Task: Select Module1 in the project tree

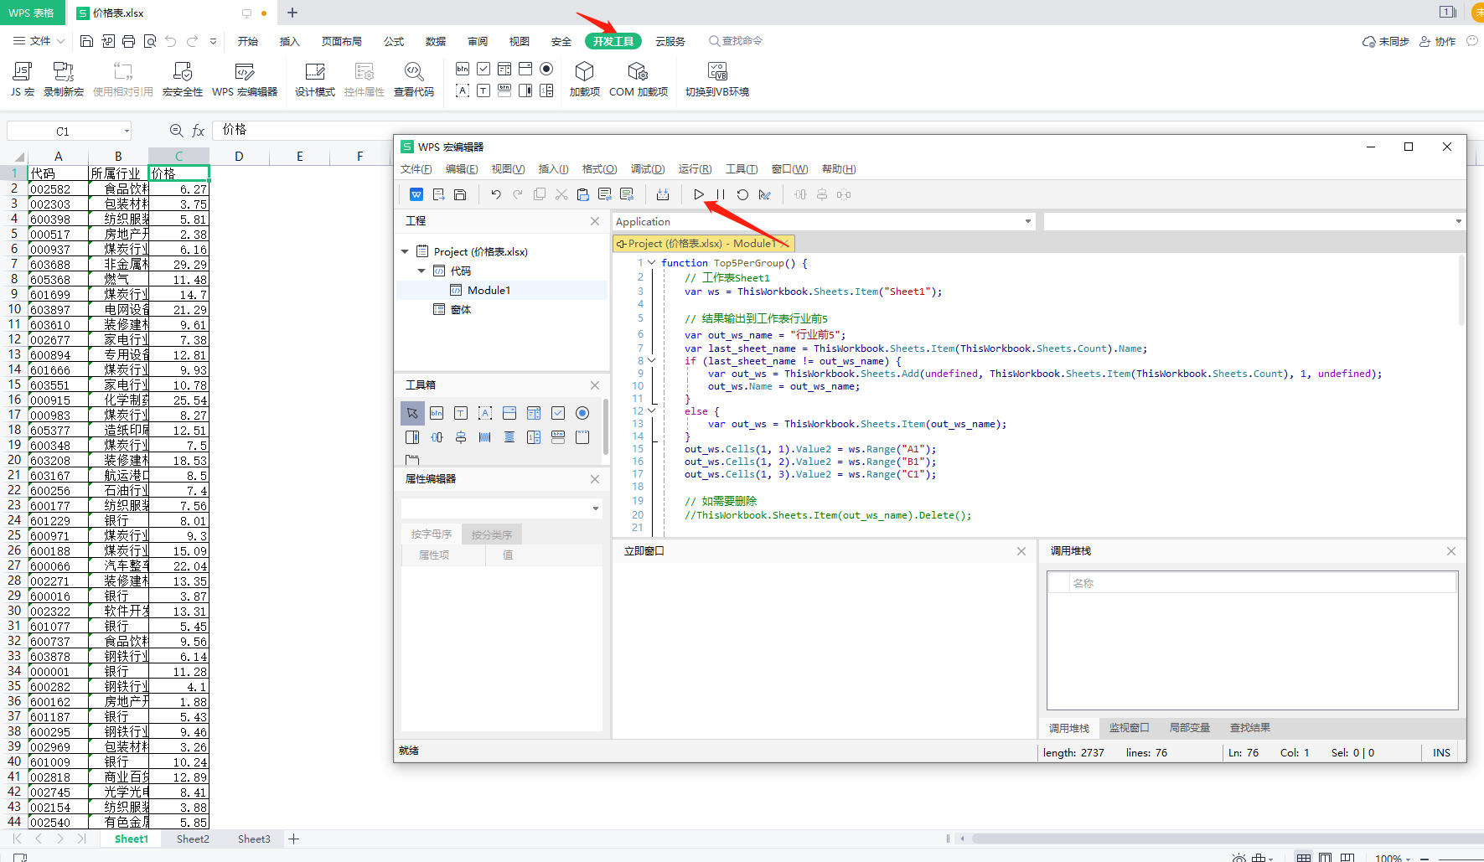Action: click(x=489, y=290)
